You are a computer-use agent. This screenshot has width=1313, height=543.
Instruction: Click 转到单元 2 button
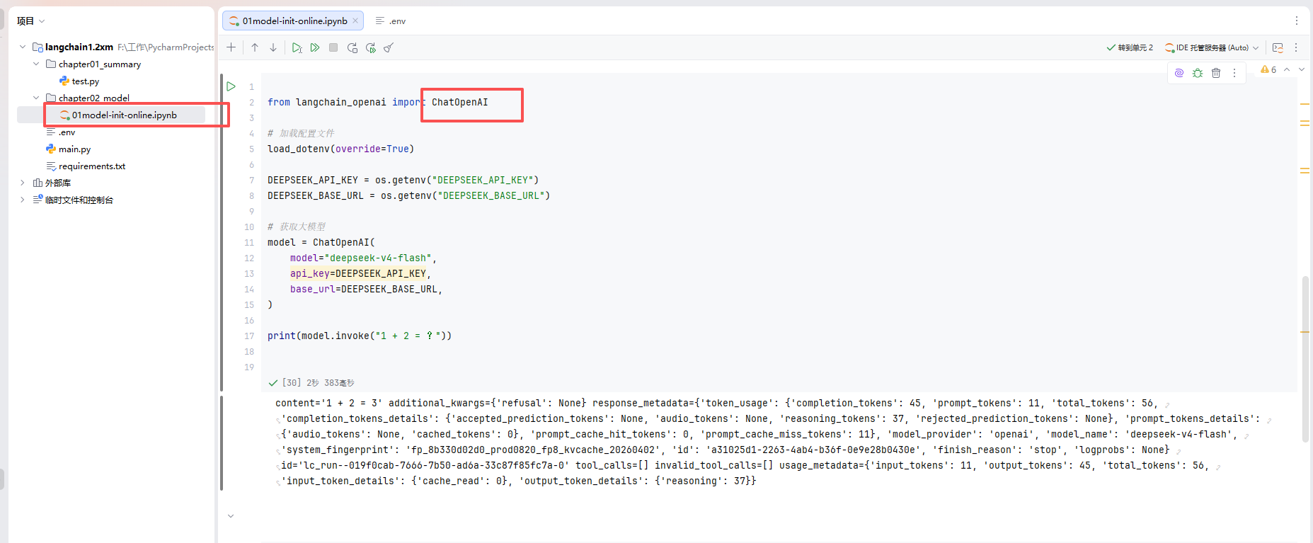point(1130,47)
